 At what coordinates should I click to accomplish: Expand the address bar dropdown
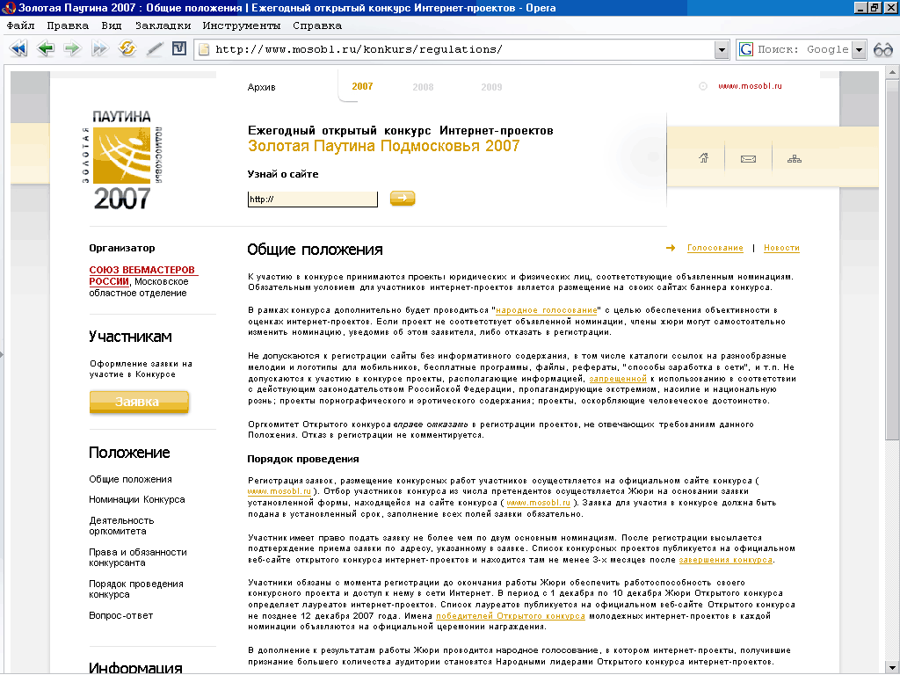(x=722, y=49)
